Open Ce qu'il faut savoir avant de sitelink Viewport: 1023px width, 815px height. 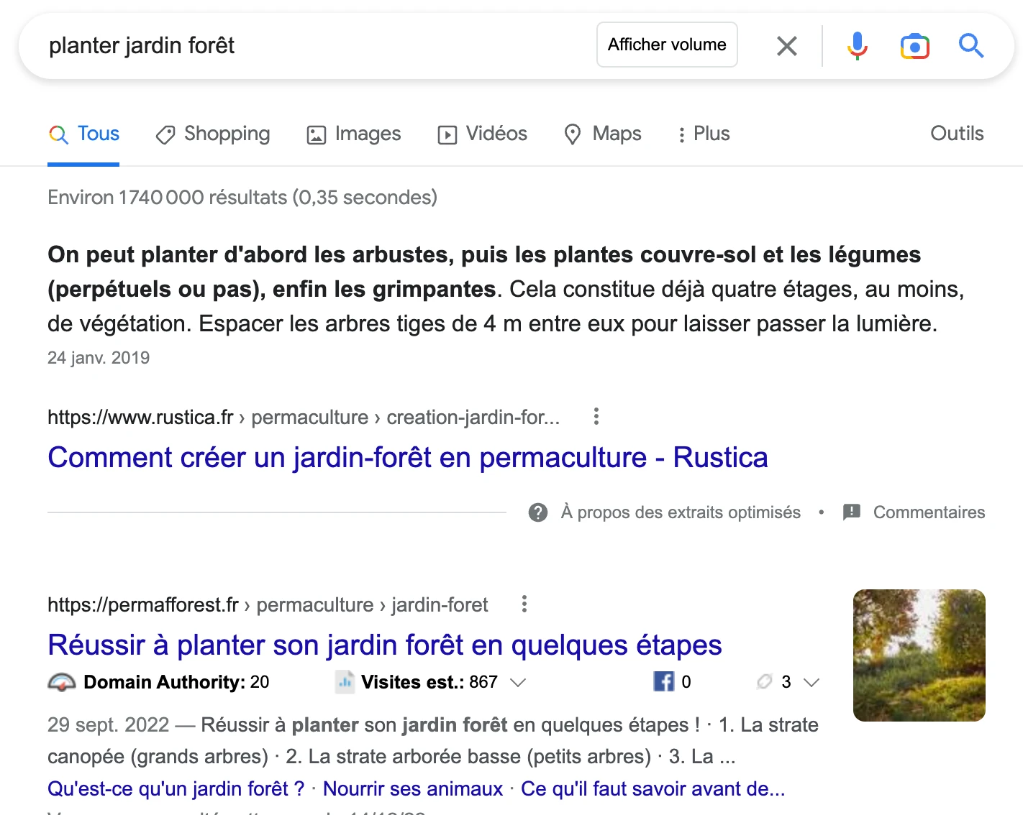coord(653,789)
